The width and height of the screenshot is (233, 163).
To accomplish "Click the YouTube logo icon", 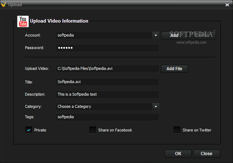I will pyautogui.click(x=23, y=21).
